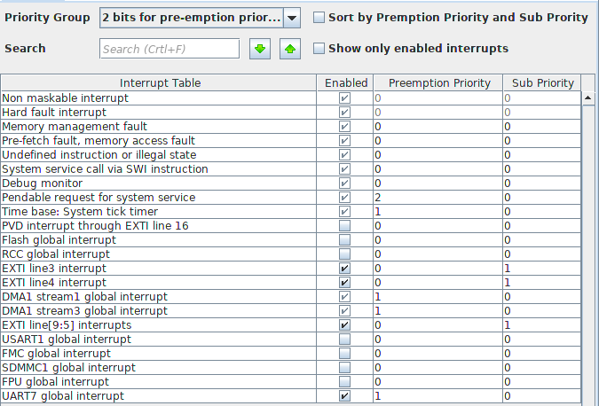Select Preemption Priority of Pendable request row
The height and width of the screenshot is (406, 599).
[x=438, y=198]
